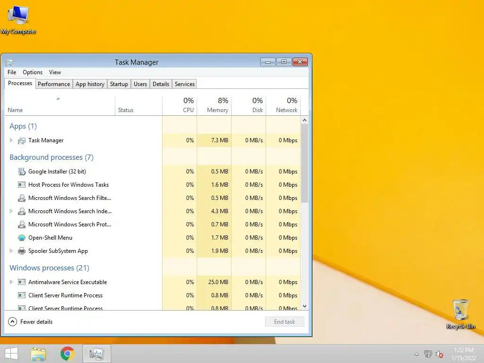Select Google Installer (32 bit) name

coord(57,171)
